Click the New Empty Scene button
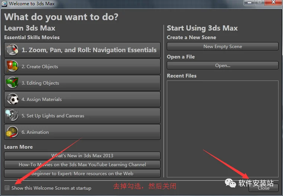Viewport: 283px width, 196px height. coord(223,47)
